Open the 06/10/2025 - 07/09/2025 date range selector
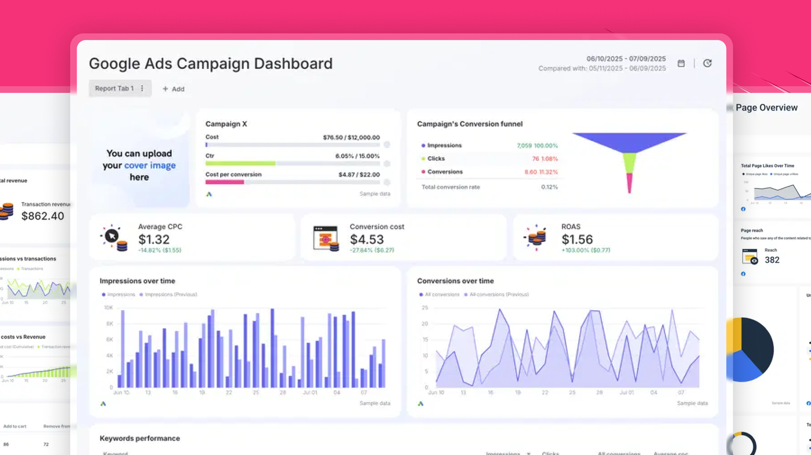 [626, 58]
